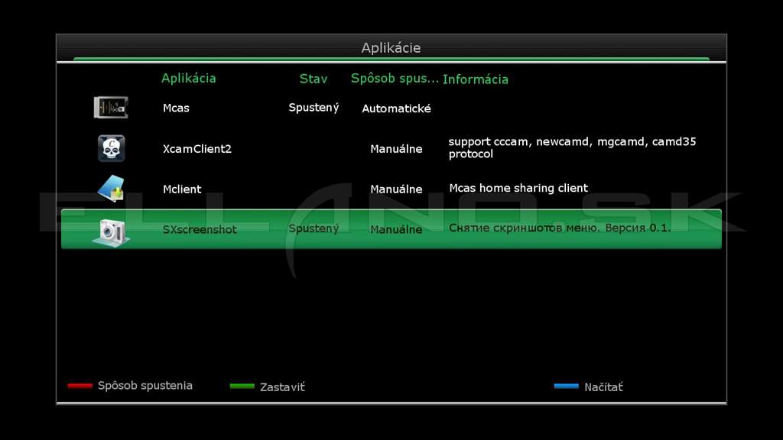The height and width of the screenshot is (440, 783).
Task: Select the XcamClient2 application entry
Action: click(197, 149)
